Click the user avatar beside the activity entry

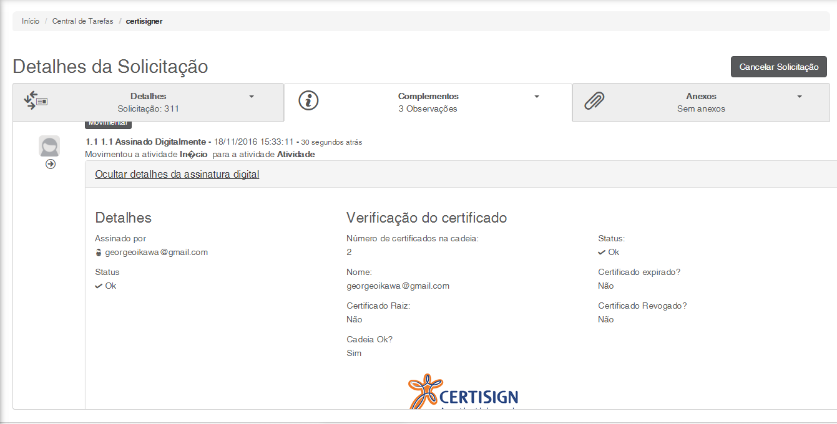(50, 146)
